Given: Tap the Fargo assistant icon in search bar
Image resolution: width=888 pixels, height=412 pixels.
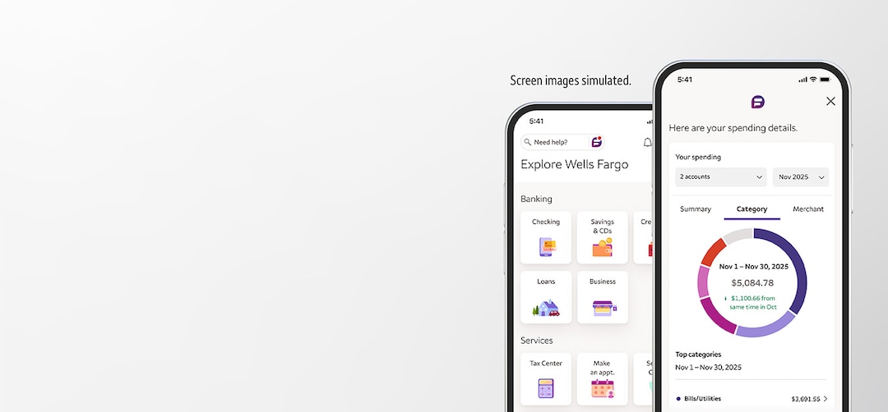Looking at the screenshot, I should click(597, 142).
